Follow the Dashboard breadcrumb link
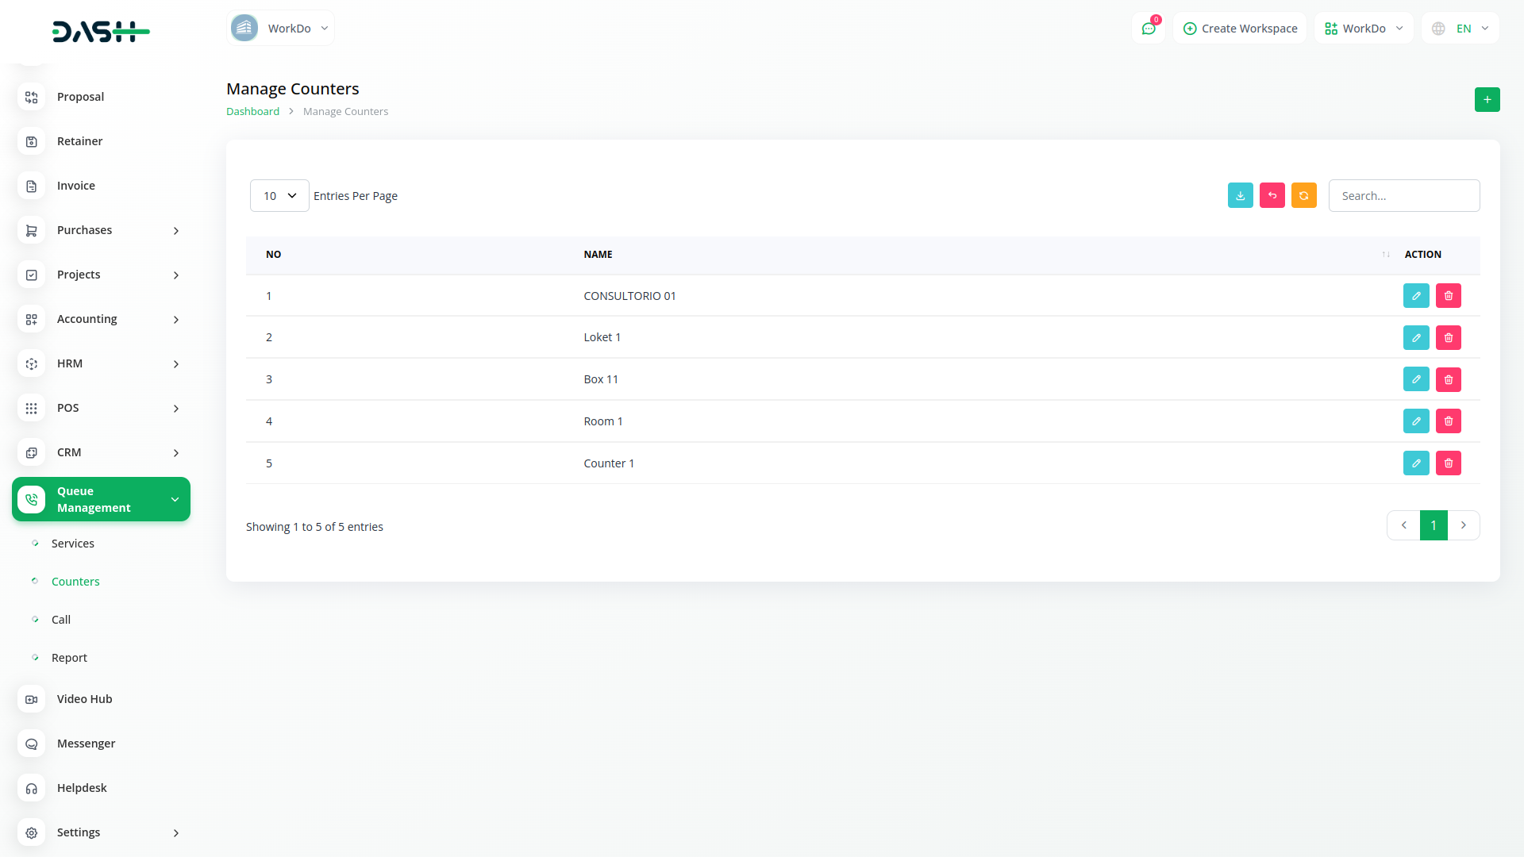This screenshot has width=1524, height=857. coord(252,112)
